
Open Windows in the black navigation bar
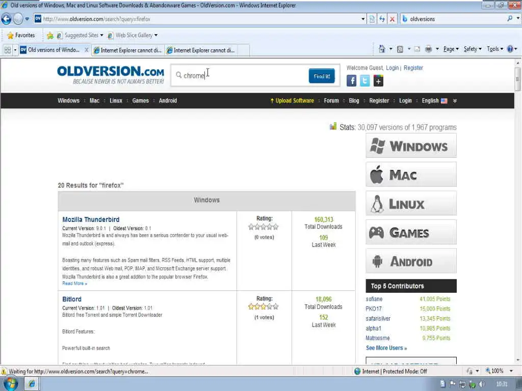tap(69, 101)
